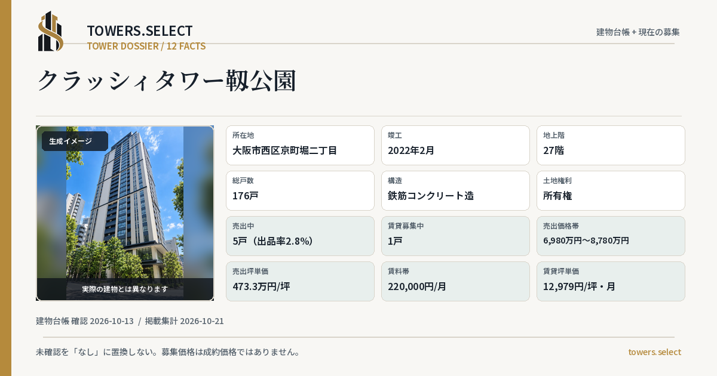Click the TOWERS.SELECT building logo icon

(x=51, y=31)
